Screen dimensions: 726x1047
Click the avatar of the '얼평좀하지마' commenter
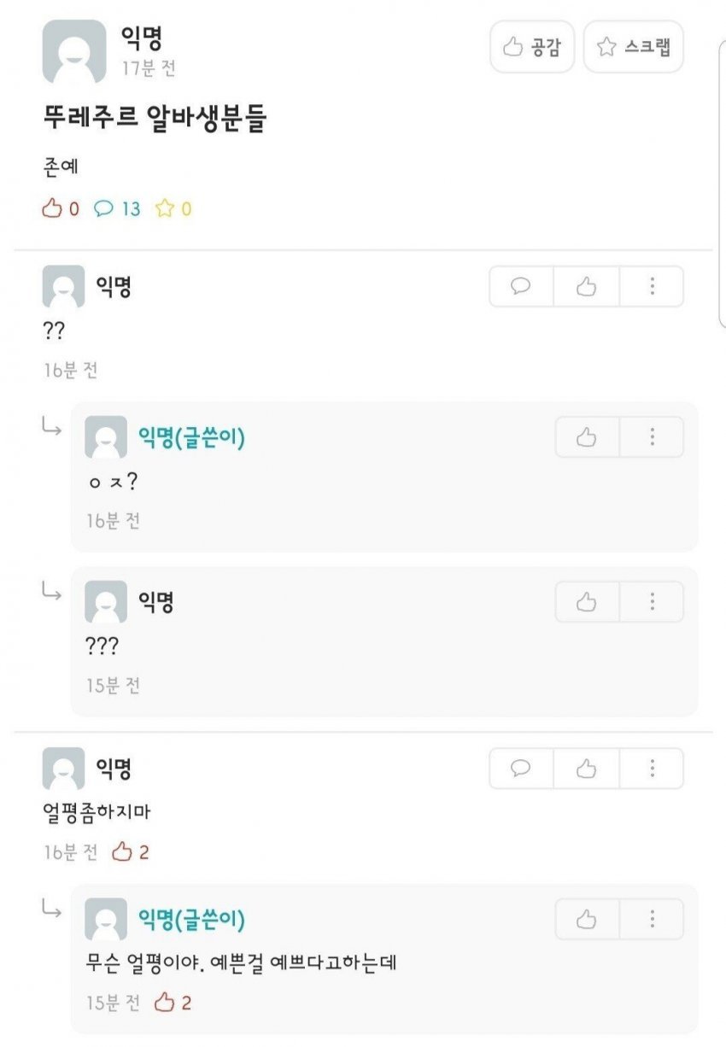coord(63,769)
